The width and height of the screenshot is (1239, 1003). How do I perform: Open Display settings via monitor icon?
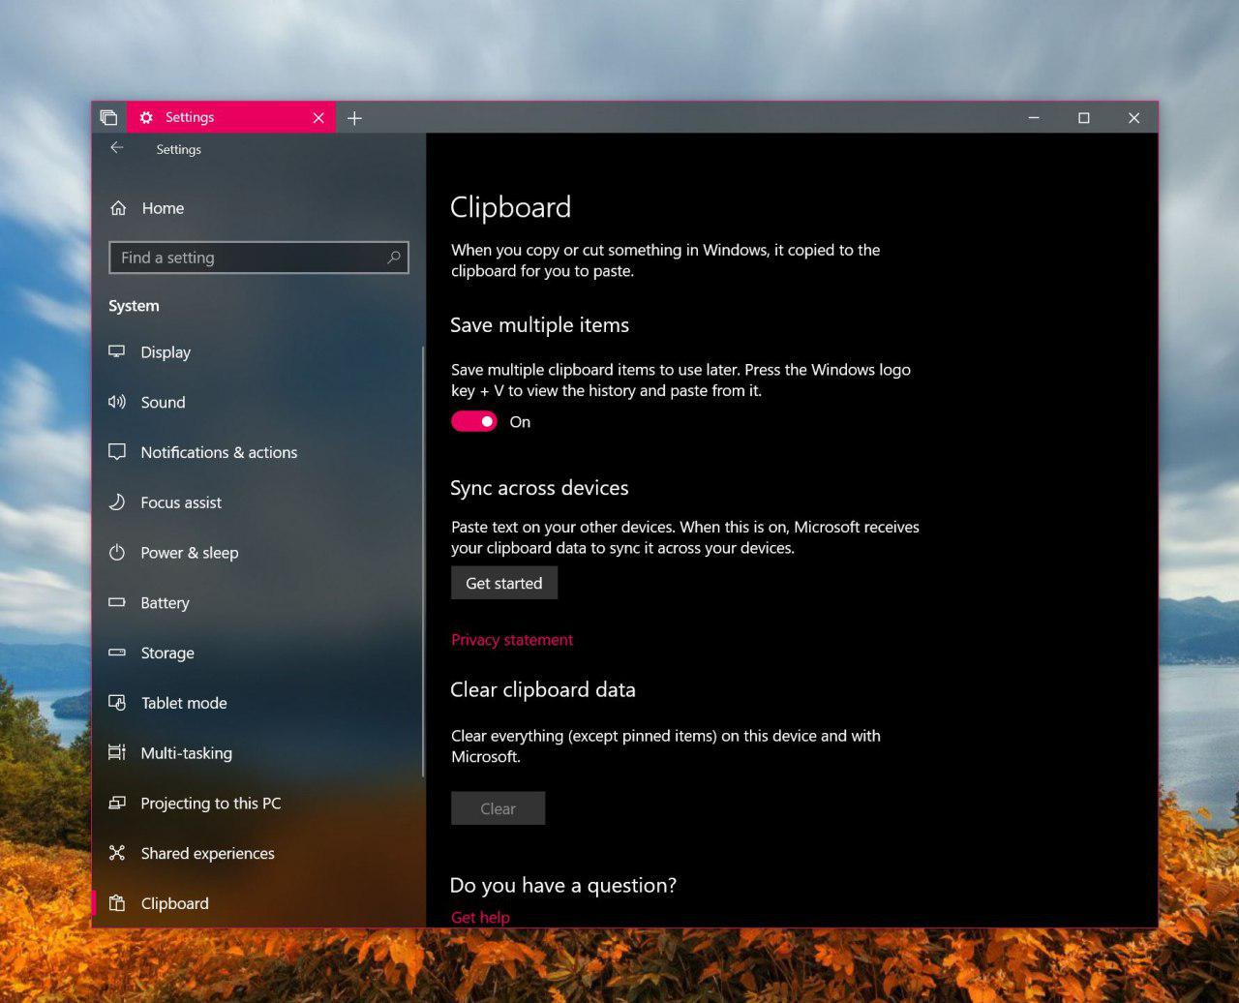[x=117, y=351]
